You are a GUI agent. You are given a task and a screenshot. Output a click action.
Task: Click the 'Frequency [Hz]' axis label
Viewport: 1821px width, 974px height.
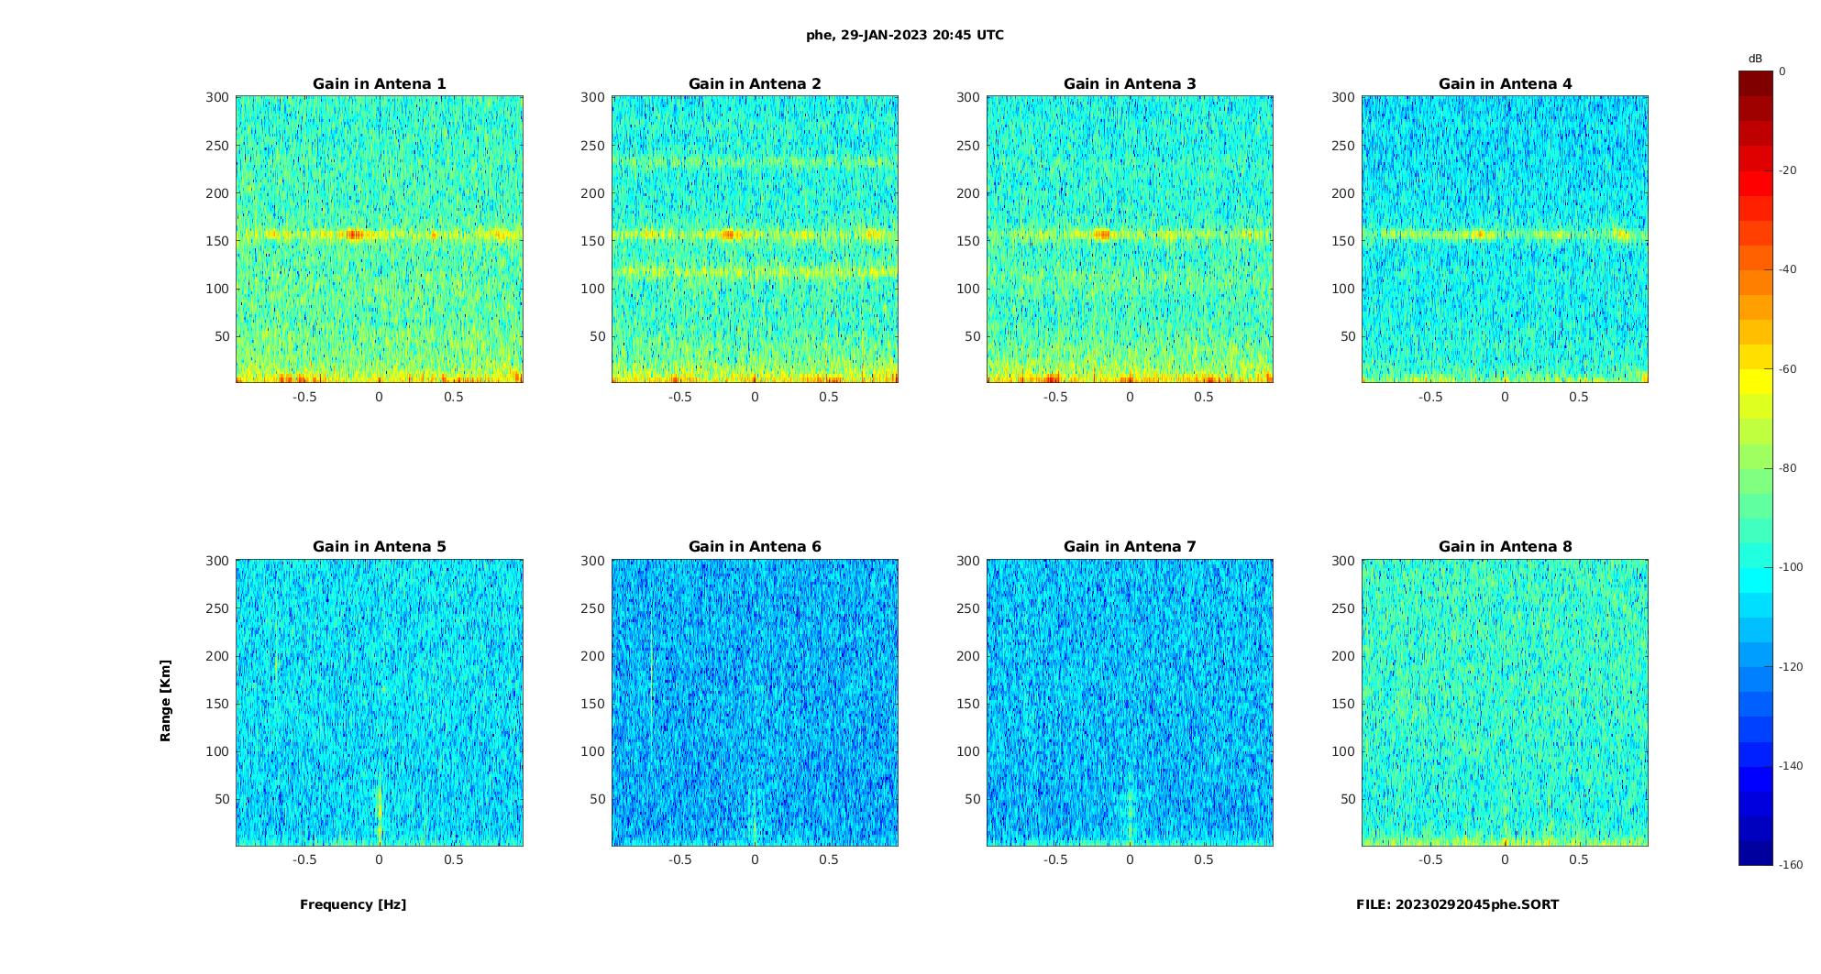353,904
